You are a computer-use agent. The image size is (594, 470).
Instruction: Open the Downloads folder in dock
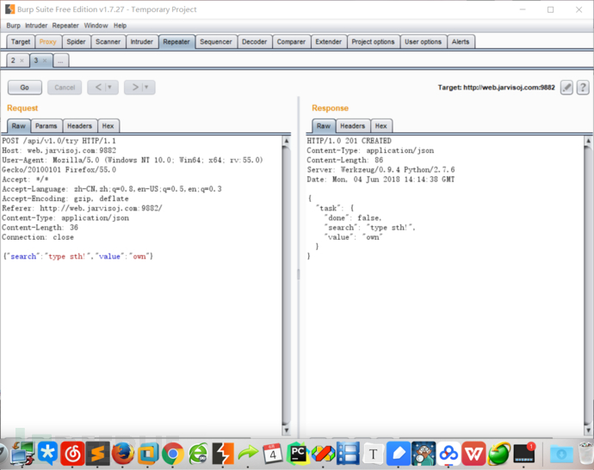[x=561, y=454]
